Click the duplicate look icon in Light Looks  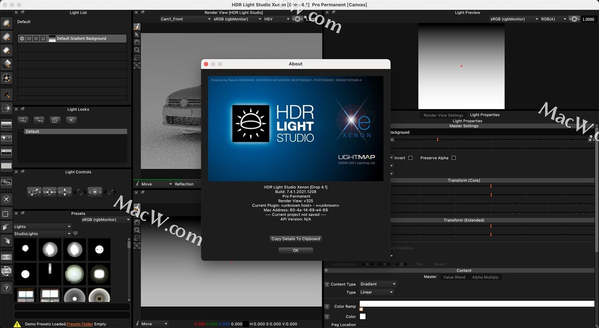[55, 120]
